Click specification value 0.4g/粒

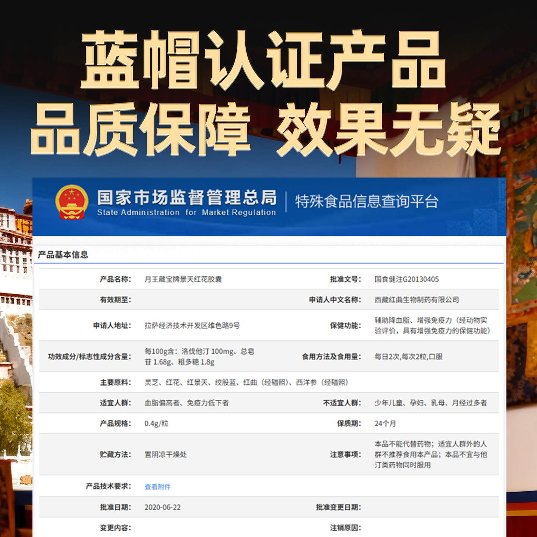[156, 423]
